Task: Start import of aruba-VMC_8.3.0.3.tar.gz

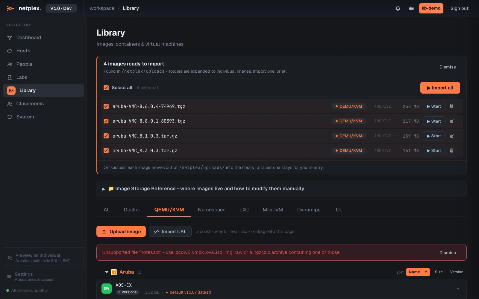Action: [434, 151]
